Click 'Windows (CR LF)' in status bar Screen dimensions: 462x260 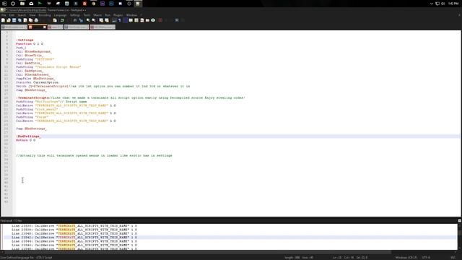click(406, 258)
